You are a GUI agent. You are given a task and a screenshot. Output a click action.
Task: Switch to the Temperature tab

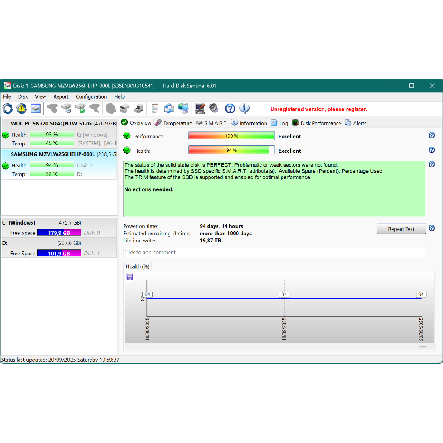pyautogui.click(x=173, y=123)
